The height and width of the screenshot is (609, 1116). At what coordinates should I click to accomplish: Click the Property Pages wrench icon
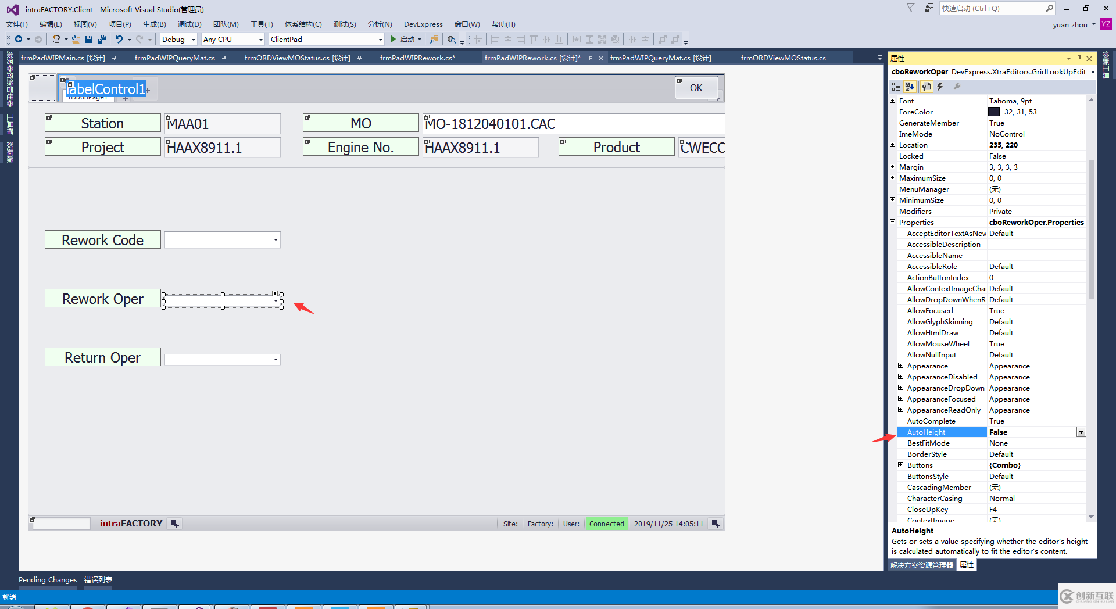(x=957, y=87)
